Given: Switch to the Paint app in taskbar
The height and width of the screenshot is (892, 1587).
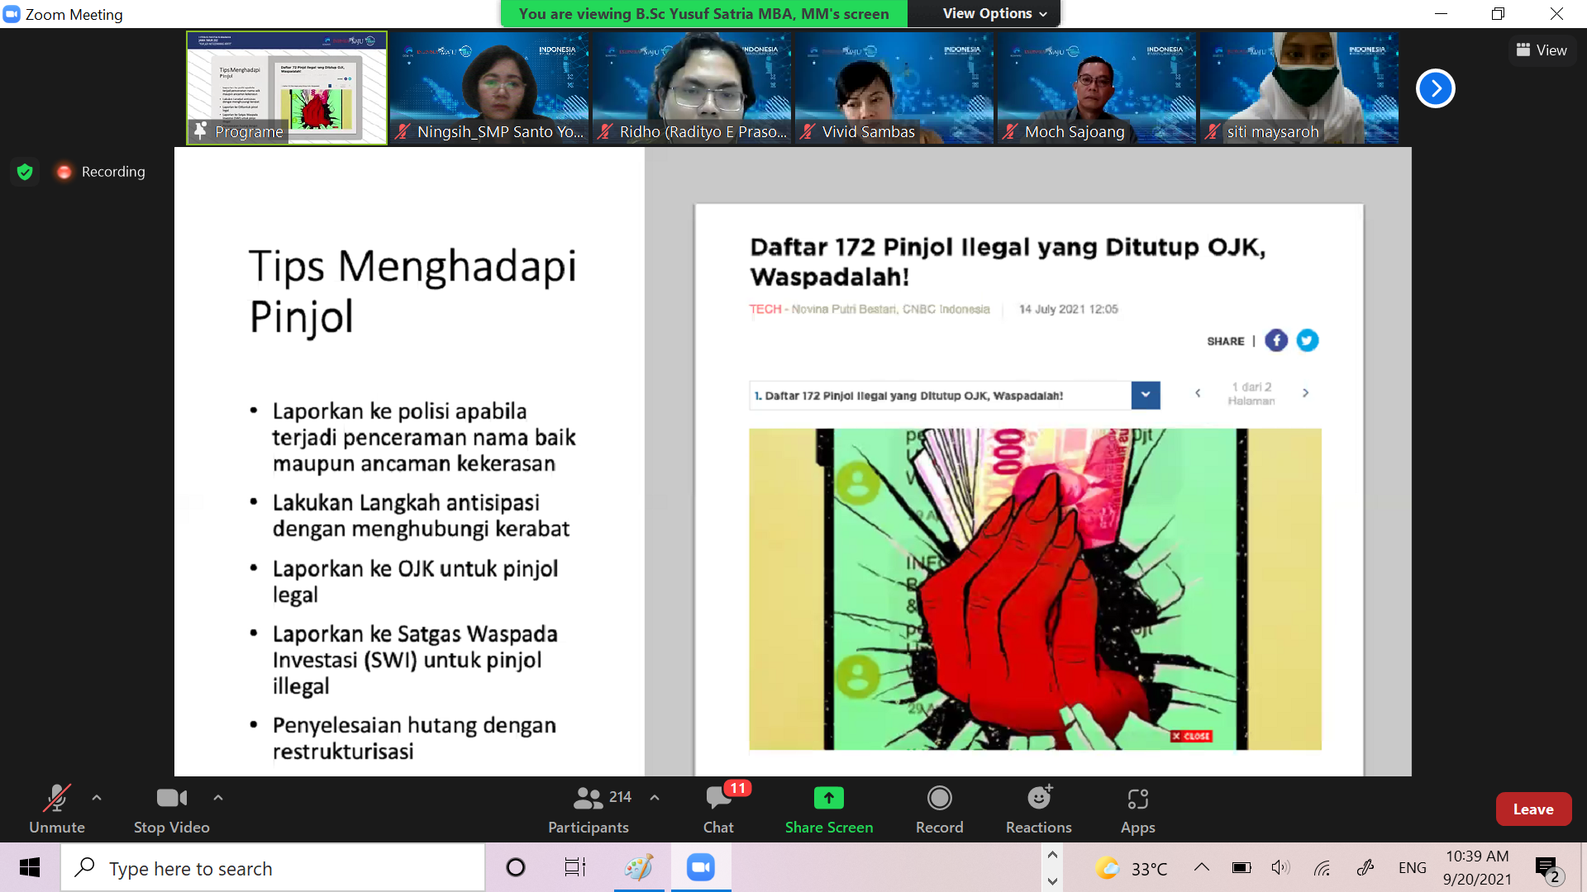Looking at the screenshot, I should [x=639, y=867].
